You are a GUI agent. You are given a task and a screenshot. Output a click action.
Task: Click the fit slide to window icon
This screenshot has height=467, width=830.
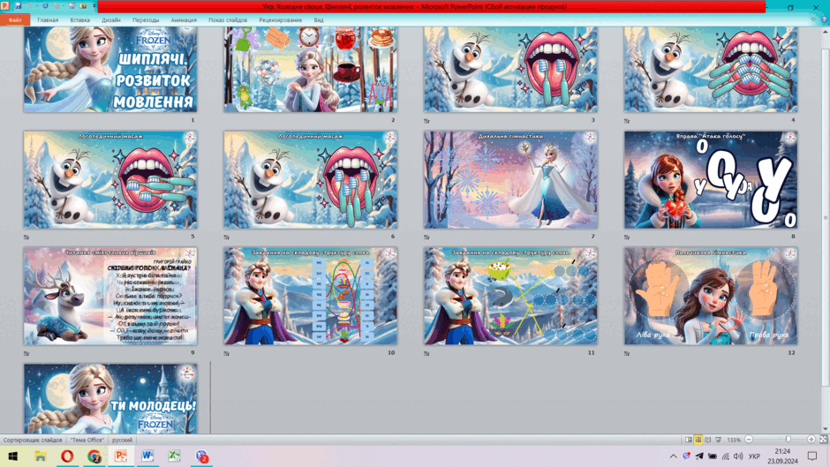pyautogui.click(x=824, y=440)
